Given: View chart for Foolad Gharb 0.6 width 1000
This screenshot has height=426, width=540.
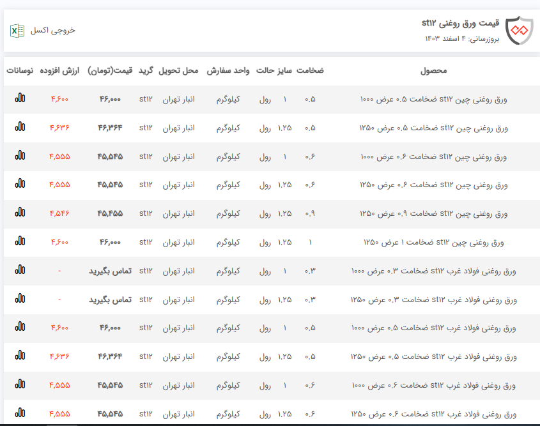Looking at the screenshot, I should pyautogui.click(x=20, y=384).
